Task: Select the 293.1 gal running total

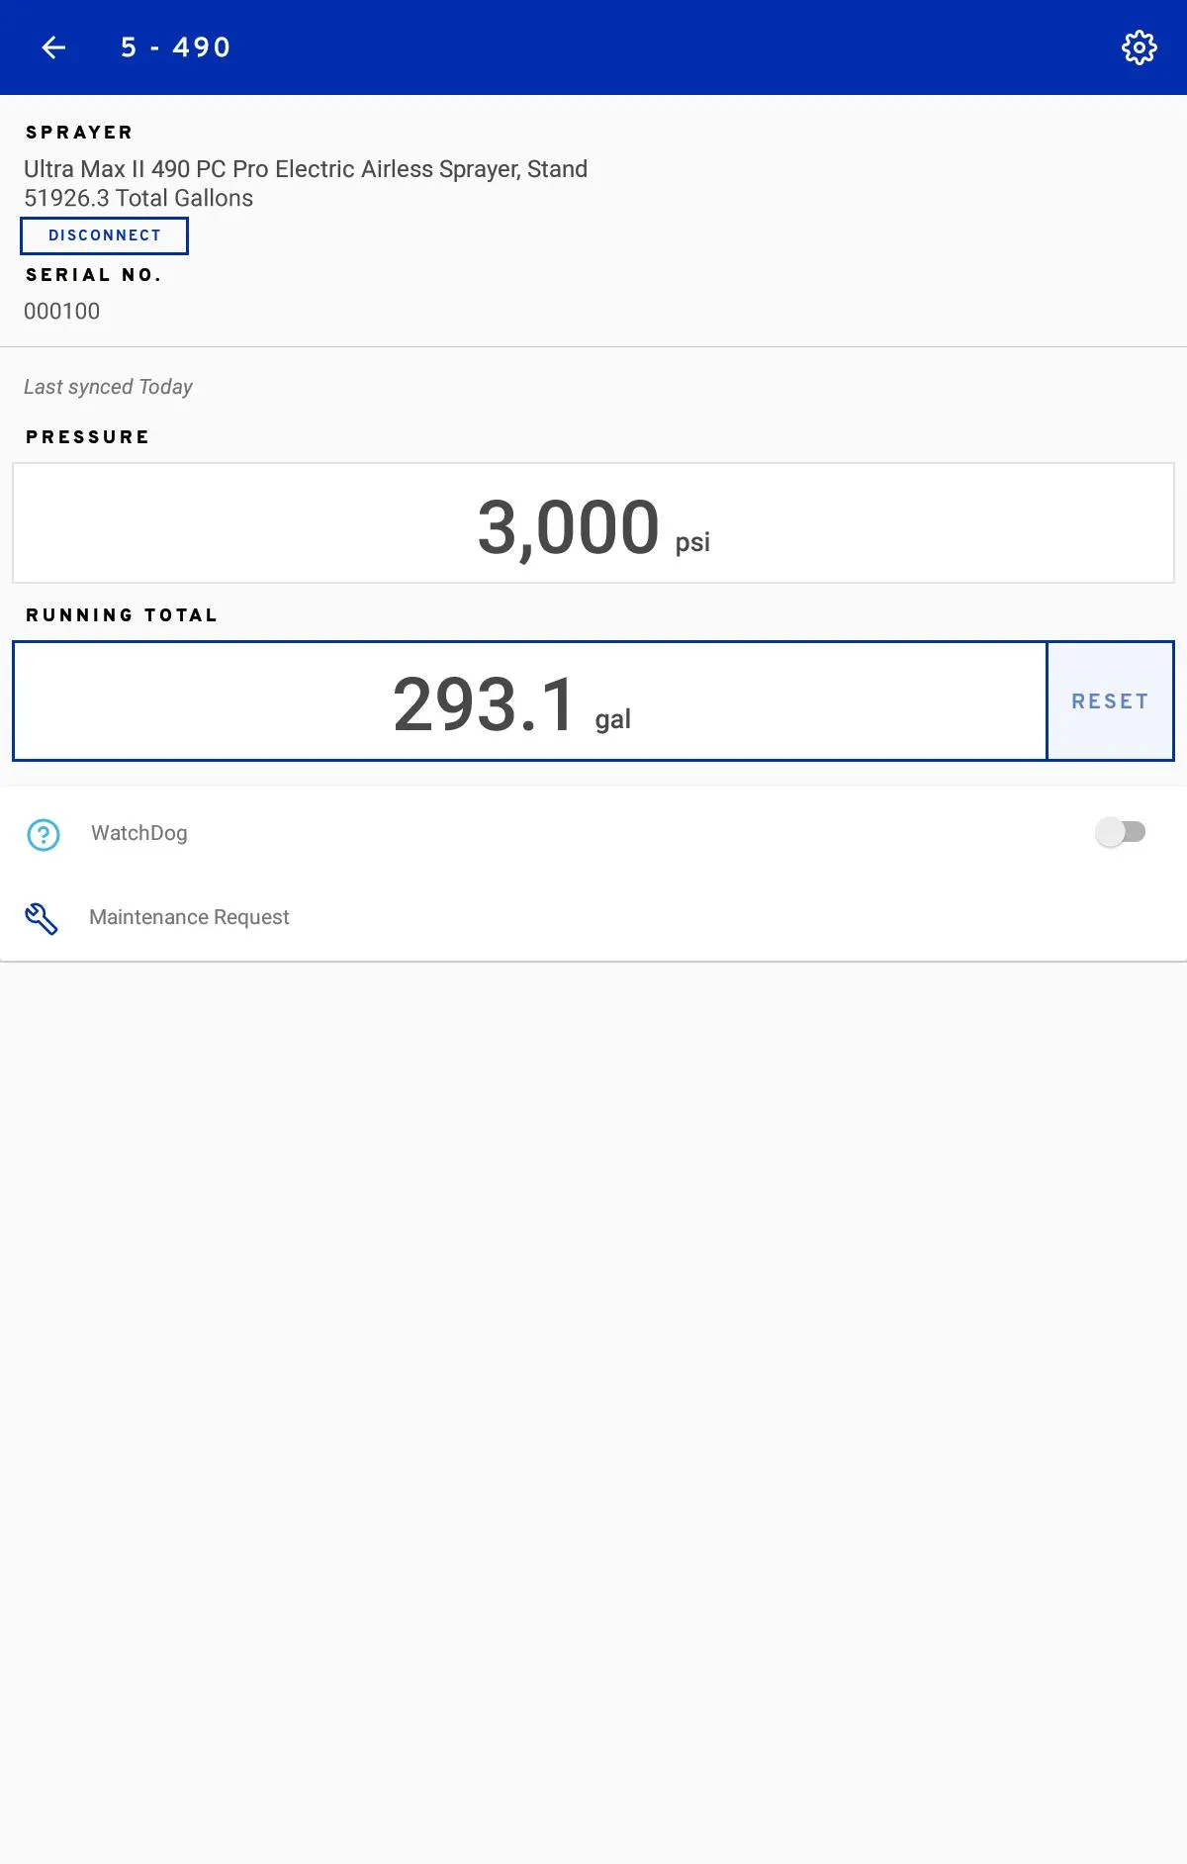Action: point(530,701)
